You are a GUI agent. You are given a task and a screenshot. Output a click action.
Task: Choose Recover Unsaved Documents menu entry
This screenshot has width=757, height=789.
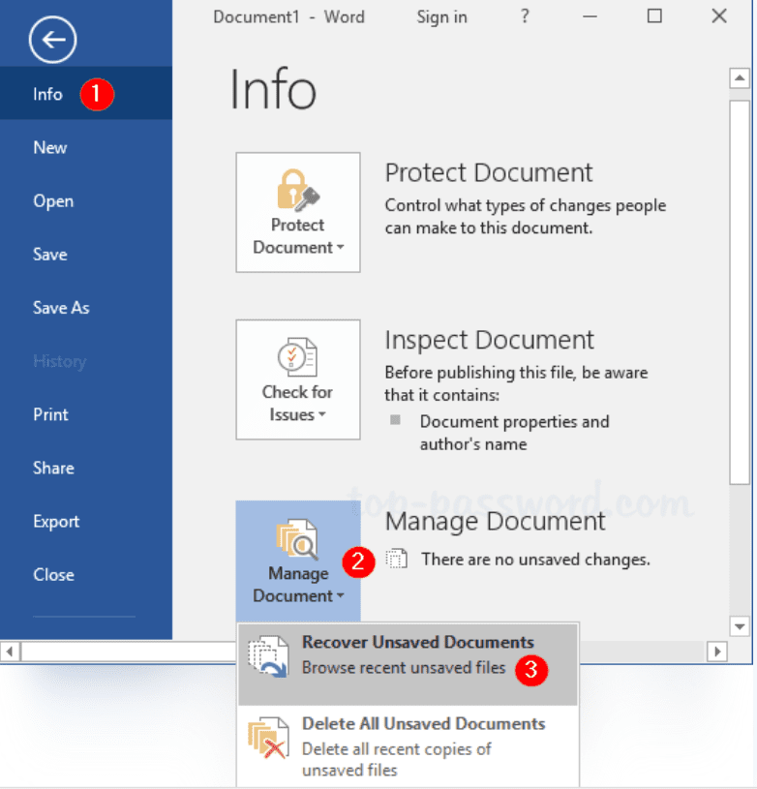click(416, 643)
